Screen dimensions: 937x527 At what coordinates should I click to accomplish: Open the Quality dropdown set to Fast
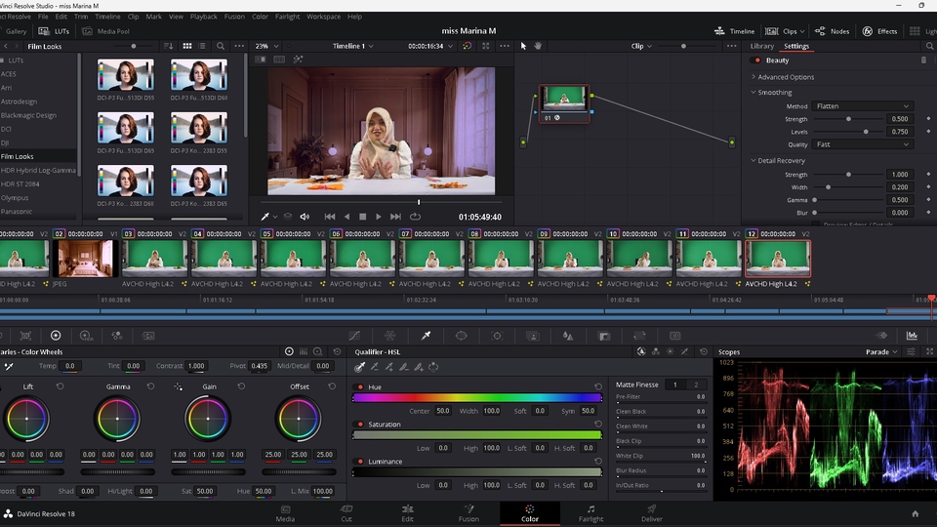(x=862, y=144)
